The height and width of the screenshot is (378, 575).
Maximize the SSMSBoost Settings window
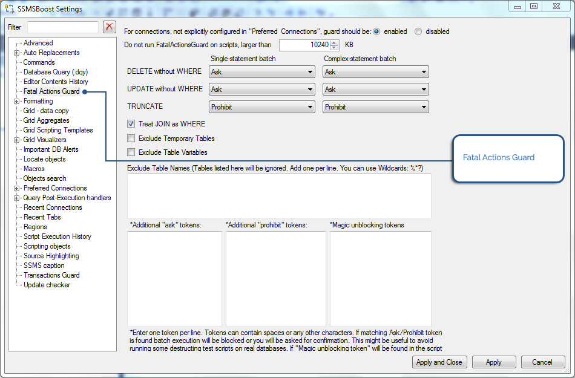coord(534,6)
